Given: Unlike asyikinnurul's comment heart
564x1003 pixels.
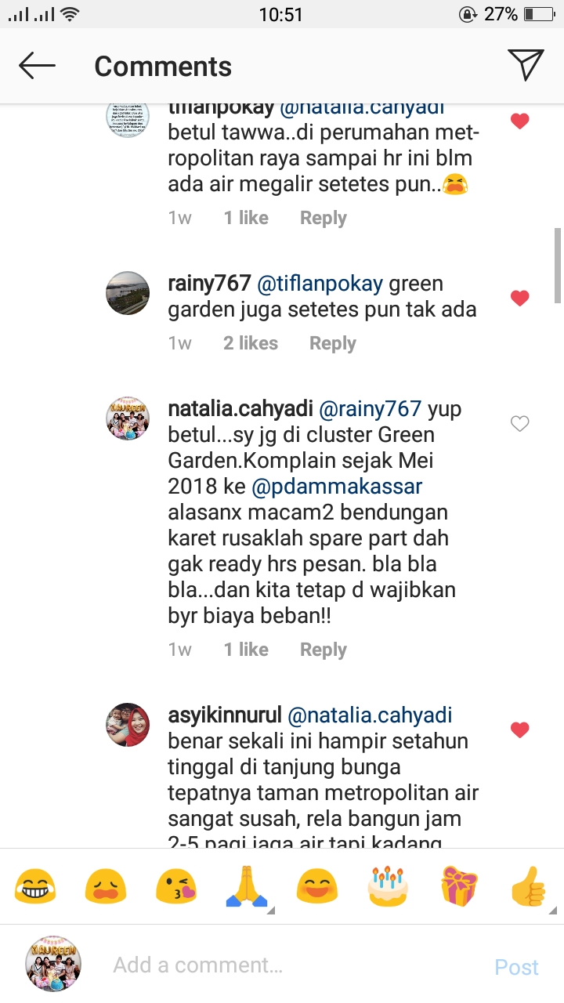Looking at the screenshot, I should click(x=519, y=730).
